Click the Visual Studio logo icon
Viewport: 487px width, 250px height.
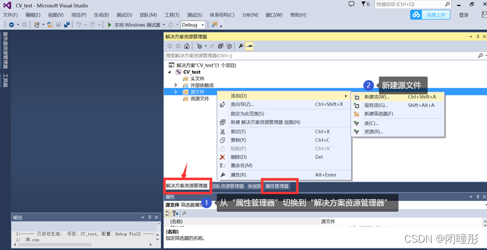pos(7,5)
